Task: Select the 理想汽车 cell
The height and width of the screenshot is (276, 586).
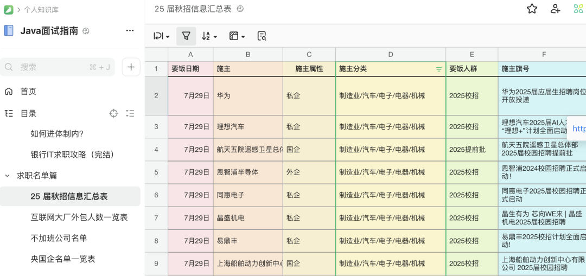Action: 248,127
